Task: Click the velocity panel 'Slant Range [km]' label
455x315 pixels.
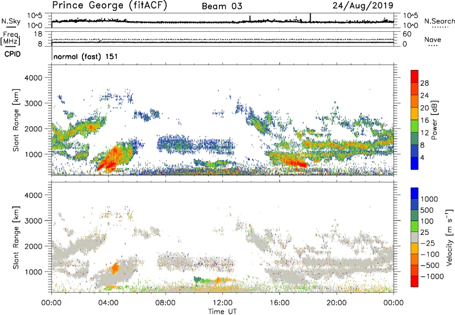Action: (x=16, y=237)
